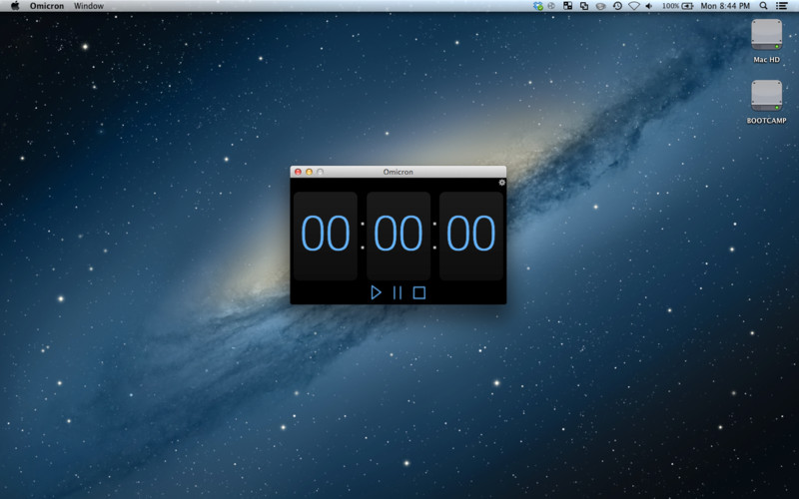
Task: Click the Omicron window title bar text
Action: [x=398, y=172]
